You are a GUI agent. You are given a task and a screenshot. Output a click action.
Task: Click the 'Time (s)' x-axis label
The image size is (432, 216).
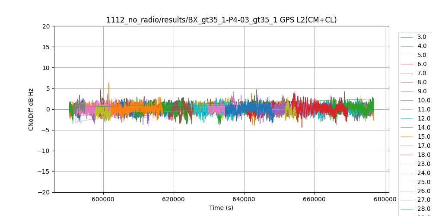(x=221, y=208)
